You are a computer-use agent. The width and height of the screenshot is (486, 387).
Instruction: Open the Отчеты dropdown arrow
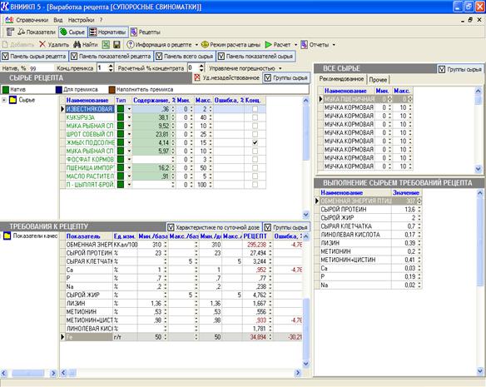point(334,45)
